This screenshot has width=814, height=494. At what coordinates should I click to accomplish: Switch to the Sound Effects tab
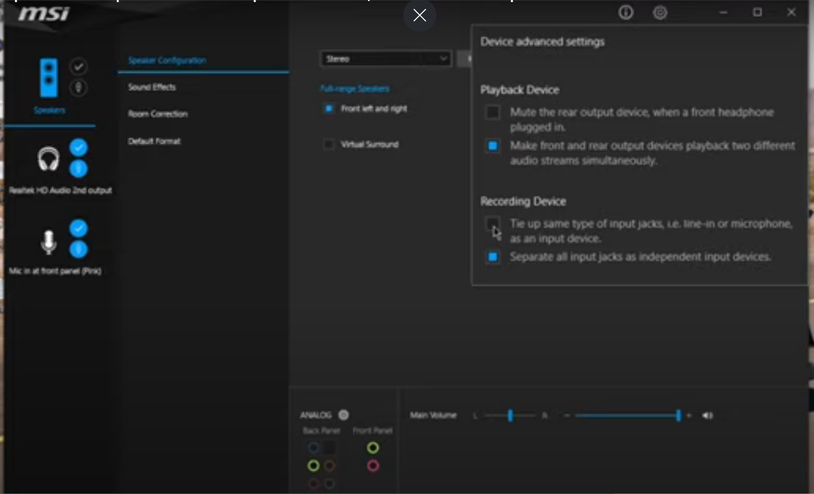tap(152, 87)
